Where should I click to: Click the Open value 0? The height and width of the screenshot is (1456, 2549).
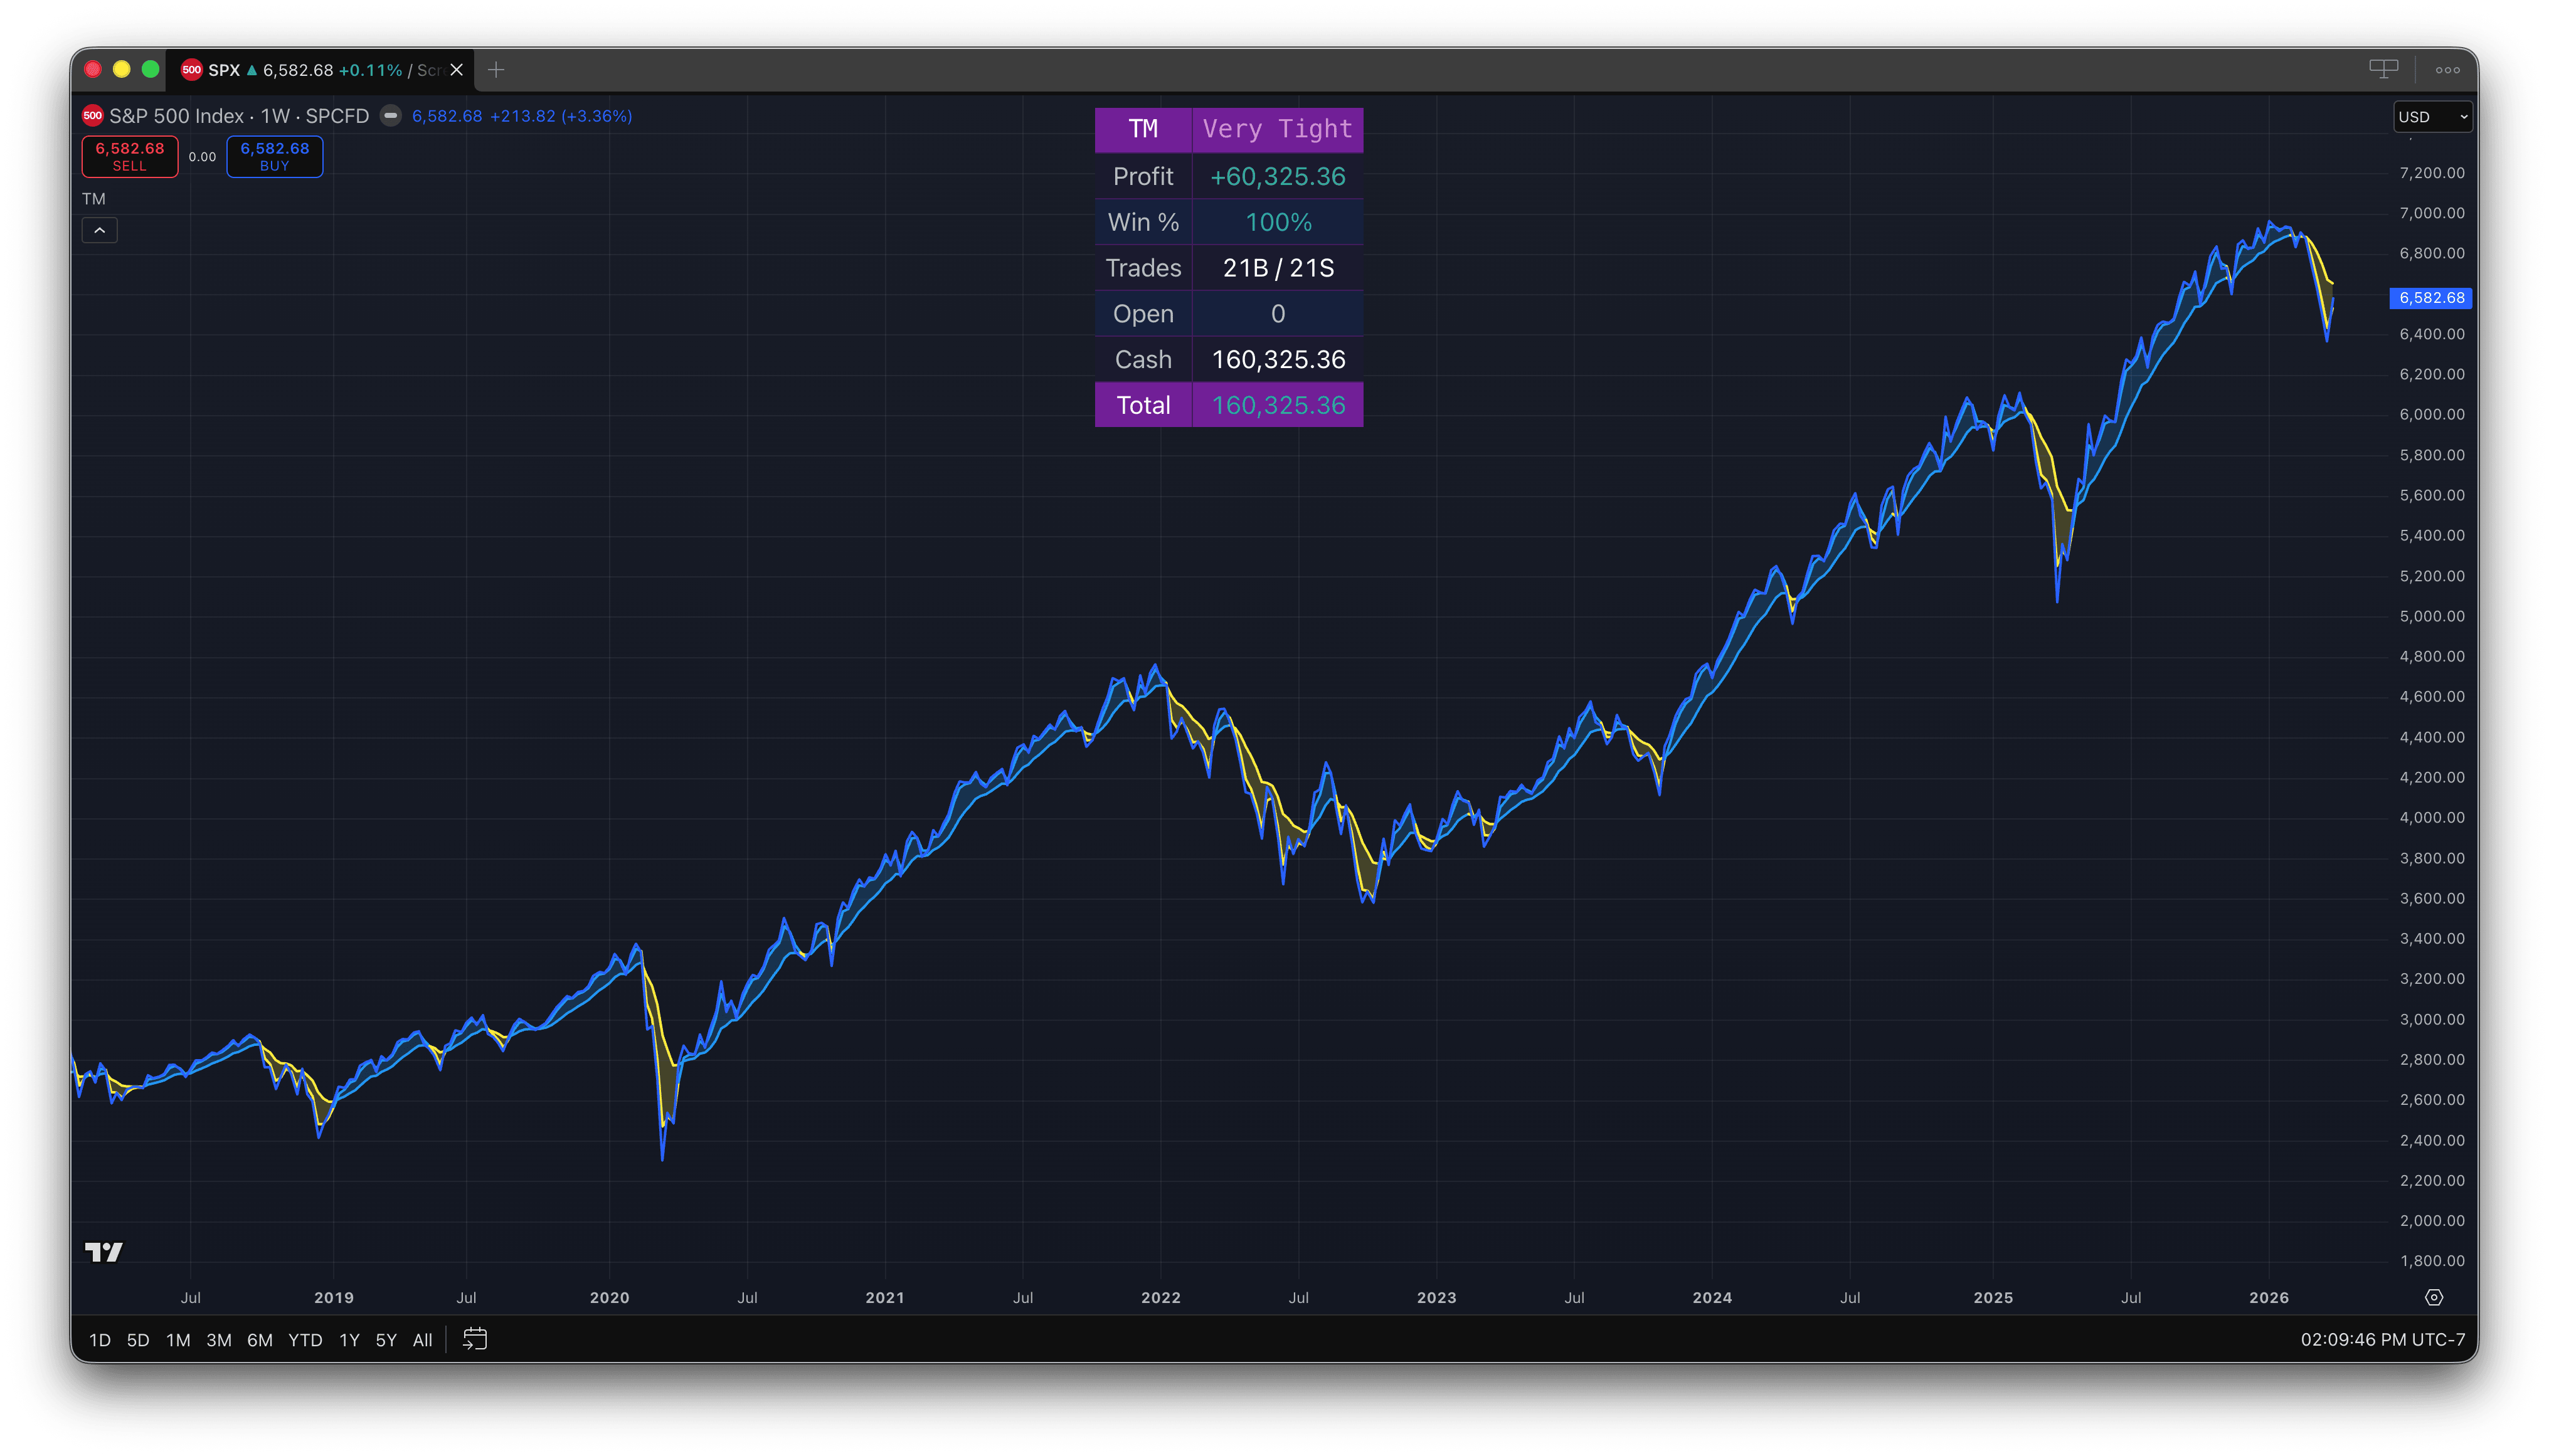click(1277, 314)
